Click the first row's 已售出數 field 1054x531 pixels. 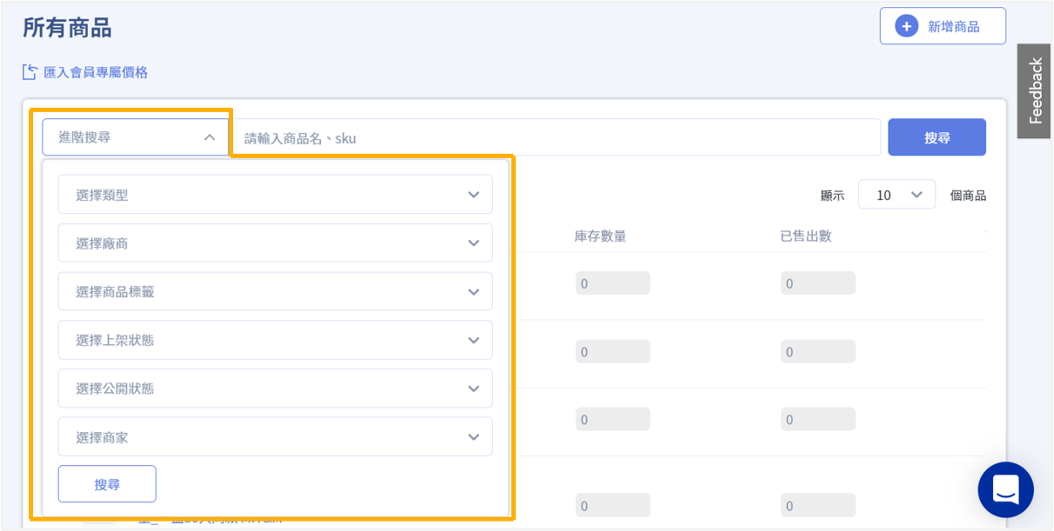817,283
